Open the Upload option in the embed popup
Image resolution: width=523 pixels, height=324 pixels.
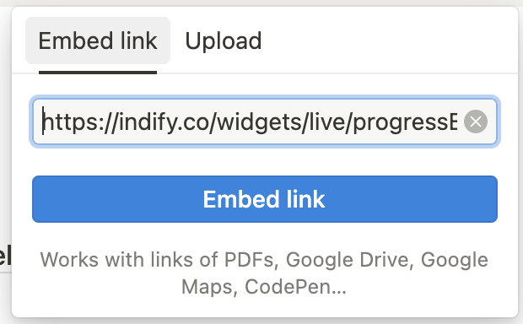click(224, 41)
